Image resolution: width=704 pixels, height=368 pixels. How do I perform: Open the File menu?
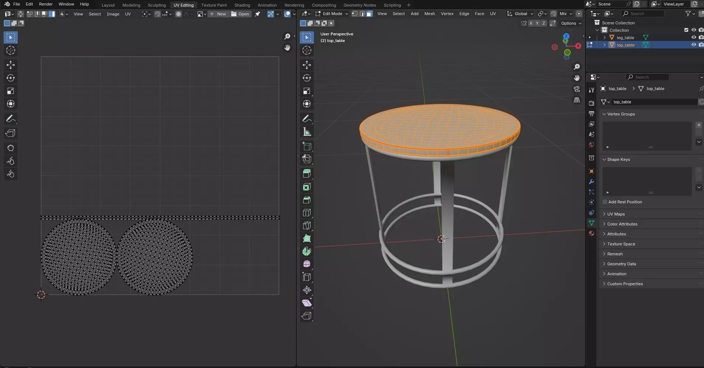point(17,4)
